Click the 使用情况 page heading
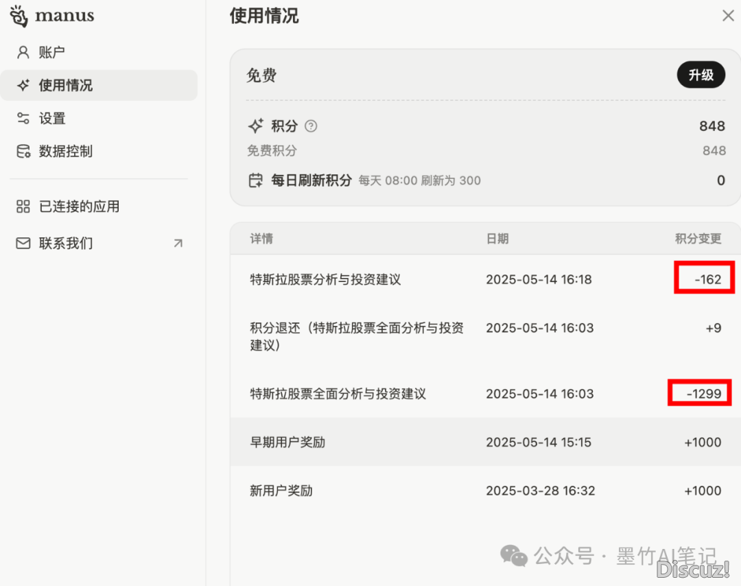 264,16
